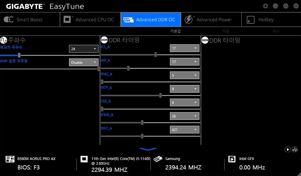Click the tRFC_A label
301x176 pixels.
pos(106,128)
